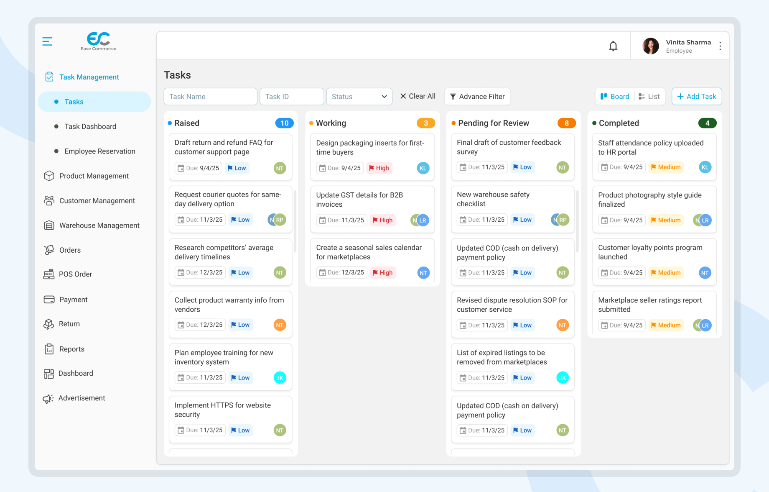This screenshot has width=769, height=492.
Task: Open Staff attendance policy uploaded card
Action: click(654, 157)
